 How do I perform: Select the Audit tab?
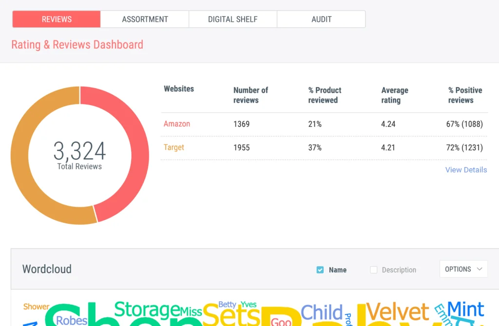(321, 19)
